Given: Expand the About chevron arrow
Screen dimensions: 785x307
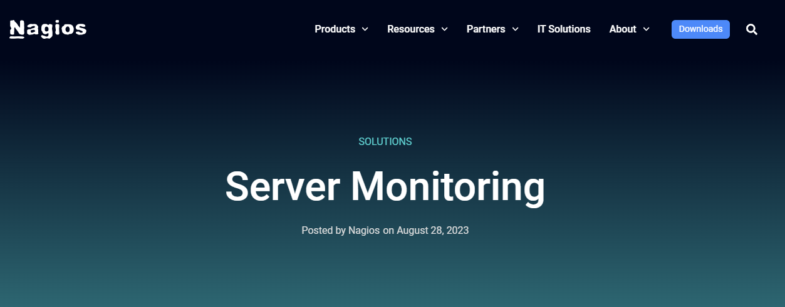Looking at the screenshot, I should tap(646, 29).
